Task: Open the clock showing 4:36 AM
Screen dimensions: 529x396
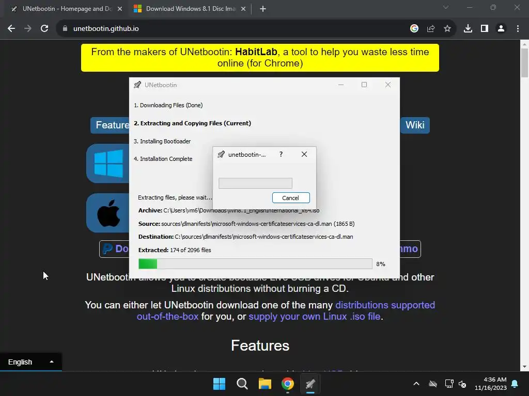Action: pyautogui.click(x=491, y=384)
